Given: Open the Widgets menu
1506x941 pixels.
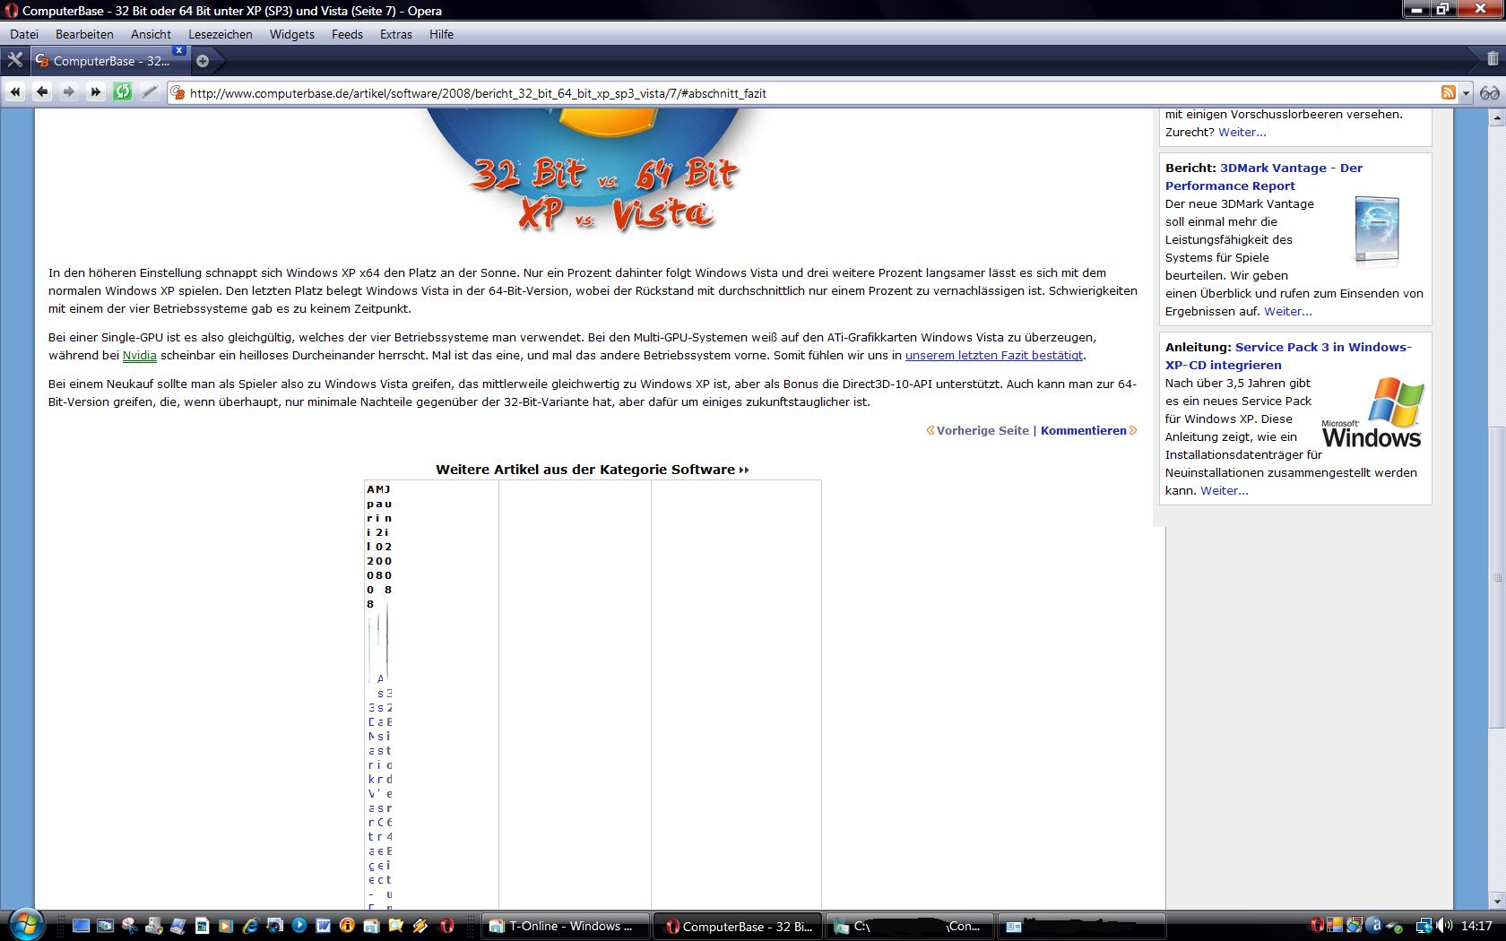Looking at the screenshot, I should (292, 34).
